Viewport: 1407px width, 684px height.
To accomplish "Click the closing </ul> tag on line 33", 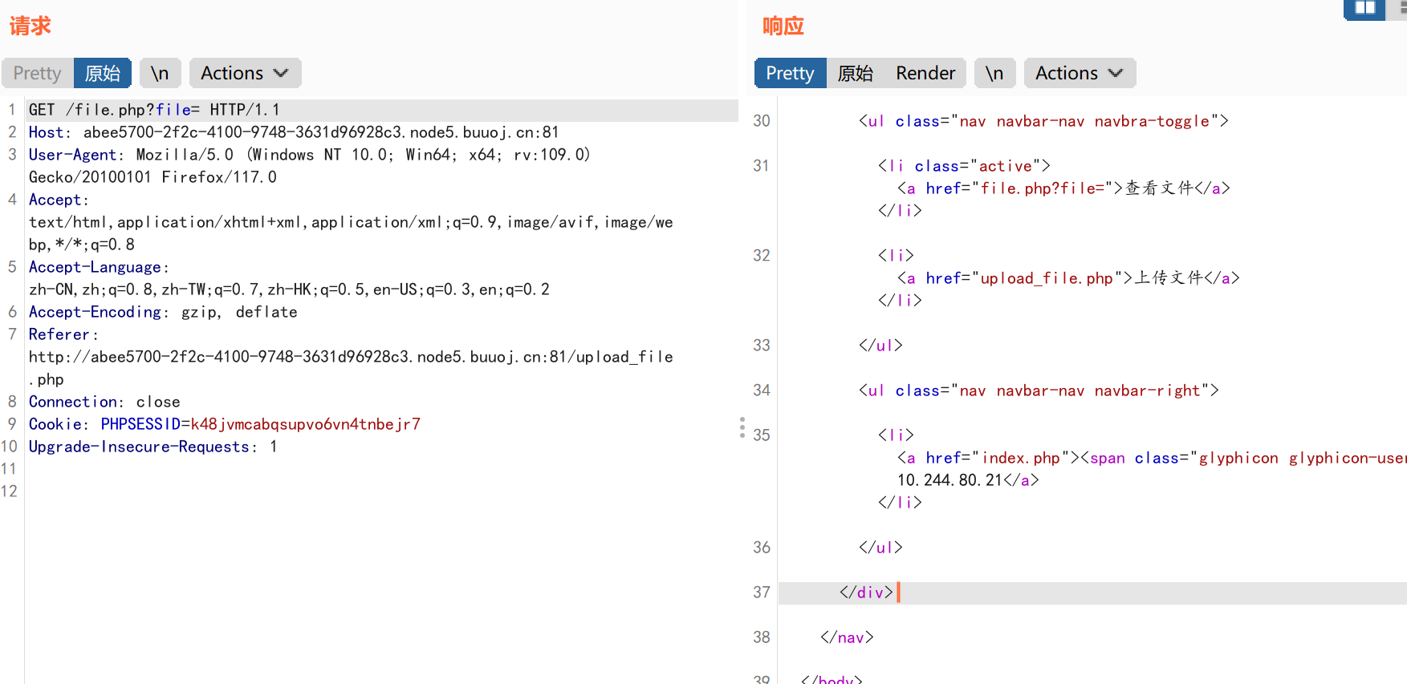I will pyautogui.click(x=880, y=346).
